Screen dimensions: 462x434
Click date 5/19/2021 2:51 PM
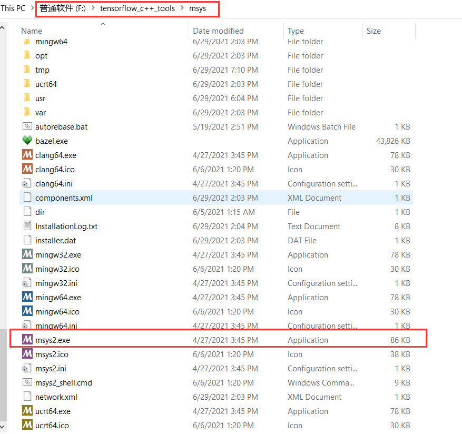225,127
